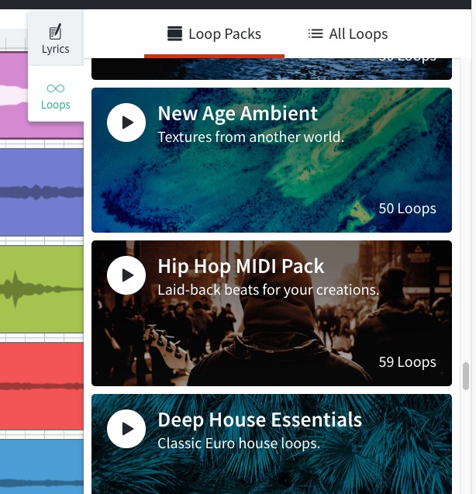Switch to the All Loops tab
476x494 pixels.
point(348,33)
